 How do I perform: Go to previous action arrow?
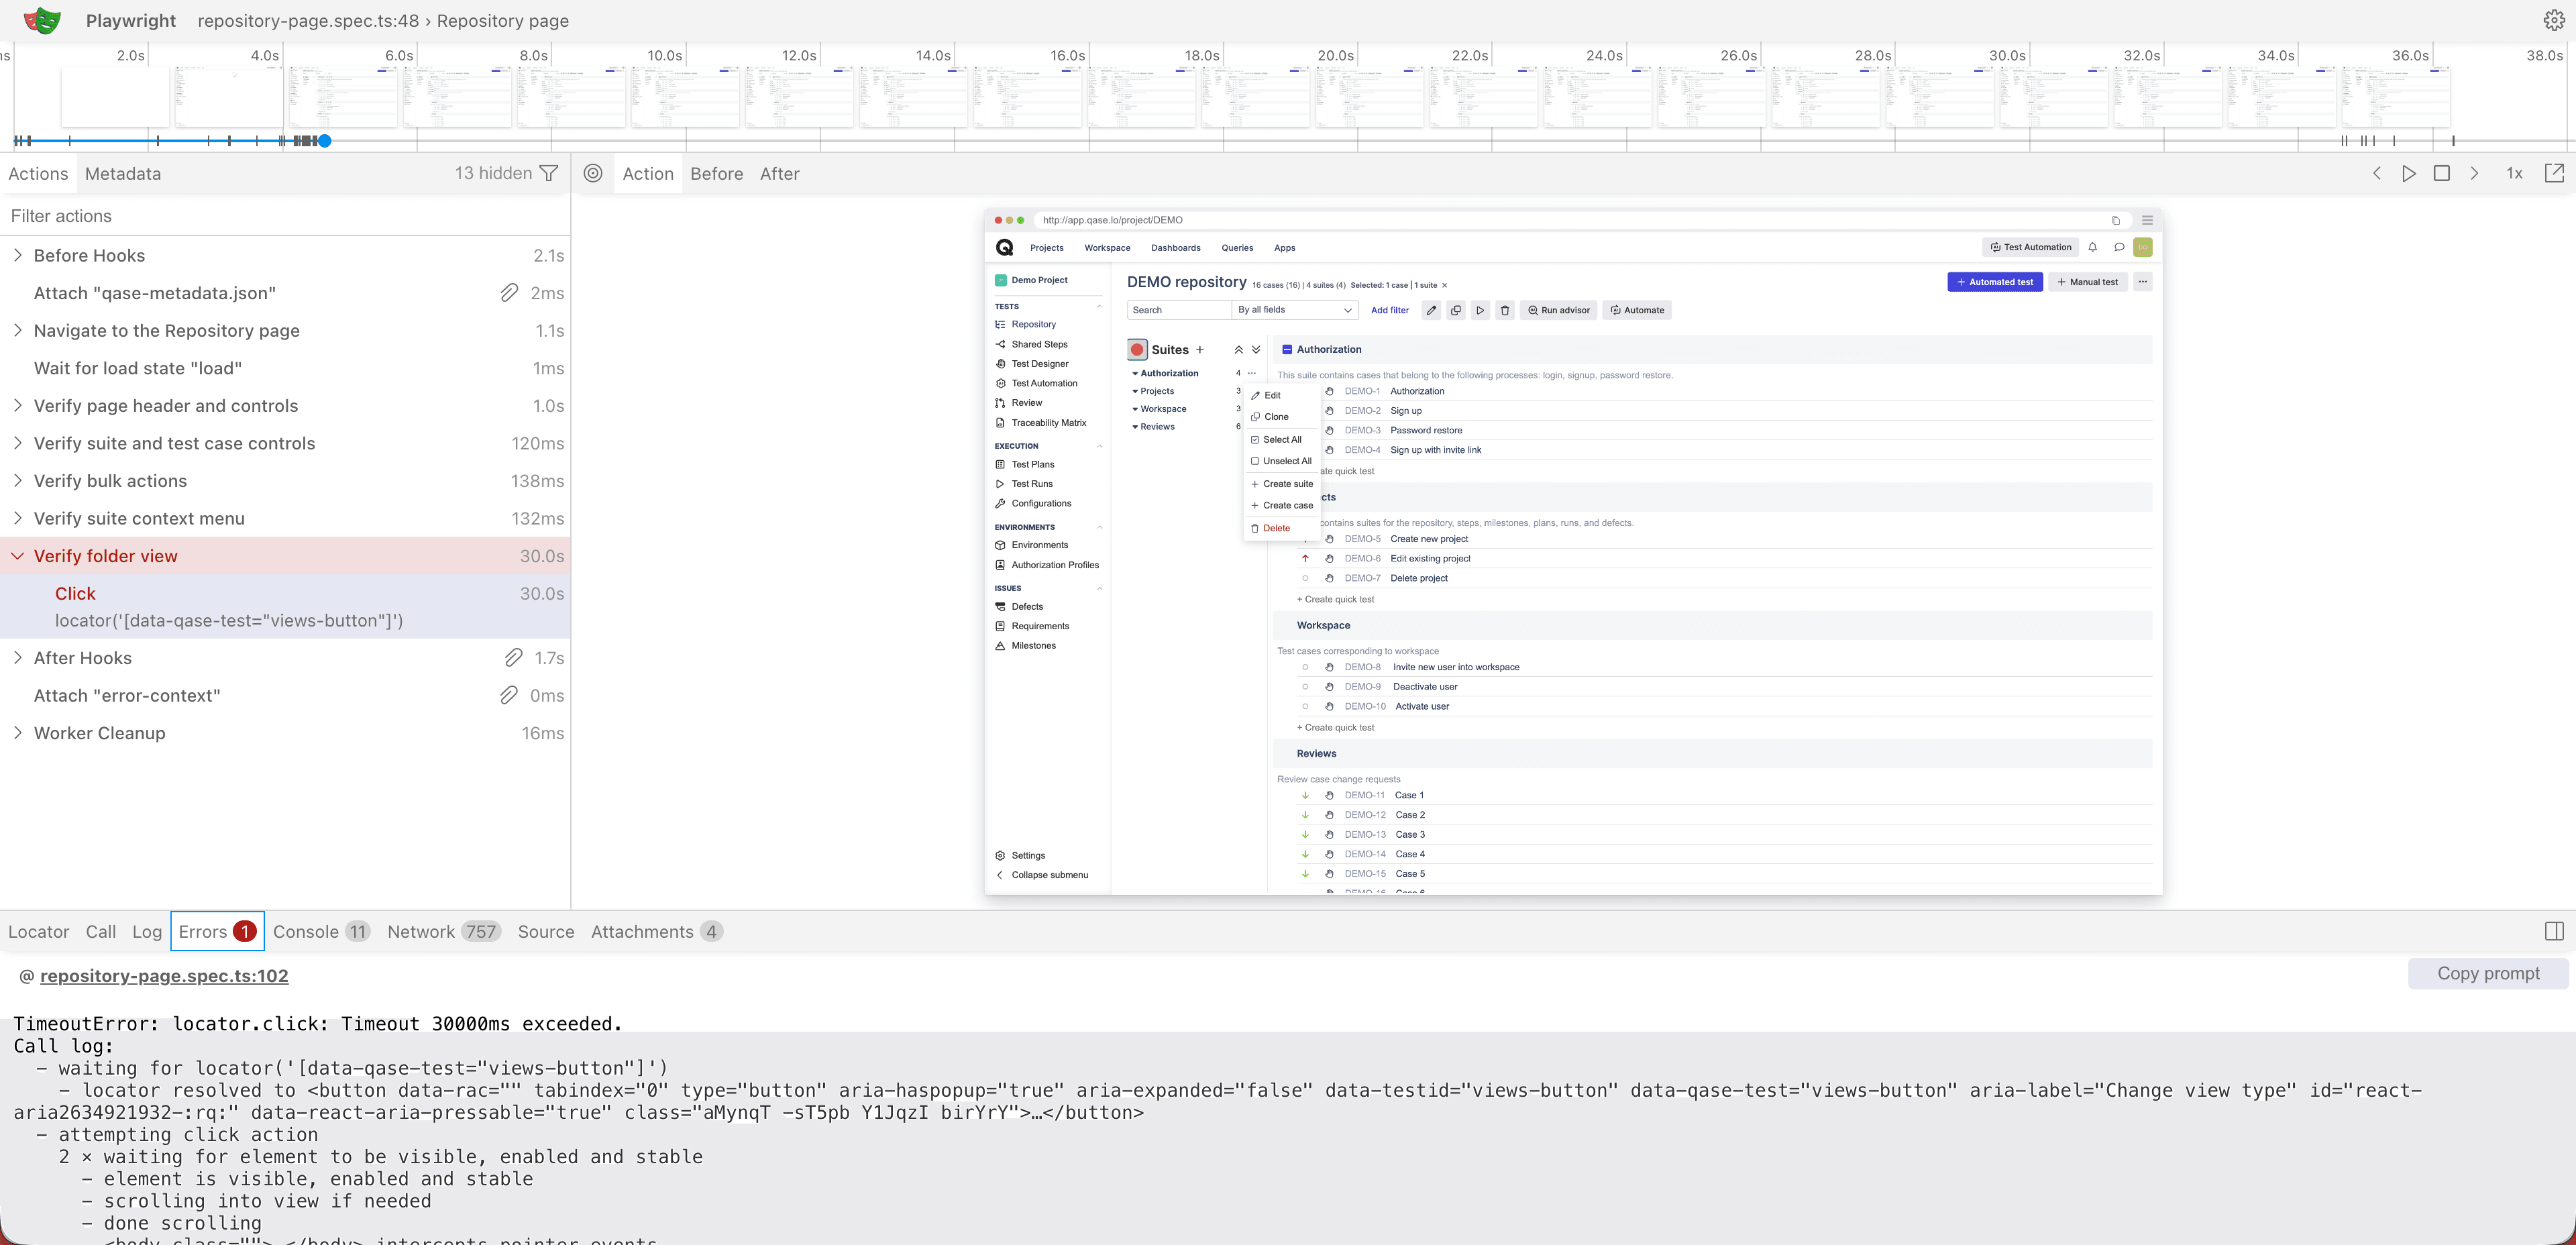(x=2377, y=173)
